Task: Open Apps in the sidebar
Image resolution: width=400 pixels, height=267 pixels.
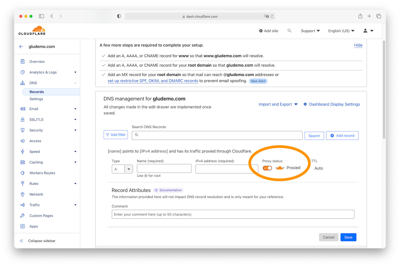Action: pos(34,226)
